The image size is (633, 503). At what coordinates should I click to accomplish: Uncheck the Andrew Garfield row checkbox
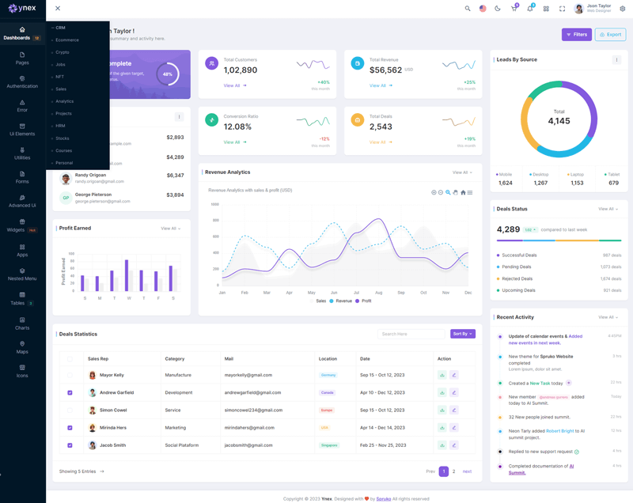point(70,392)
